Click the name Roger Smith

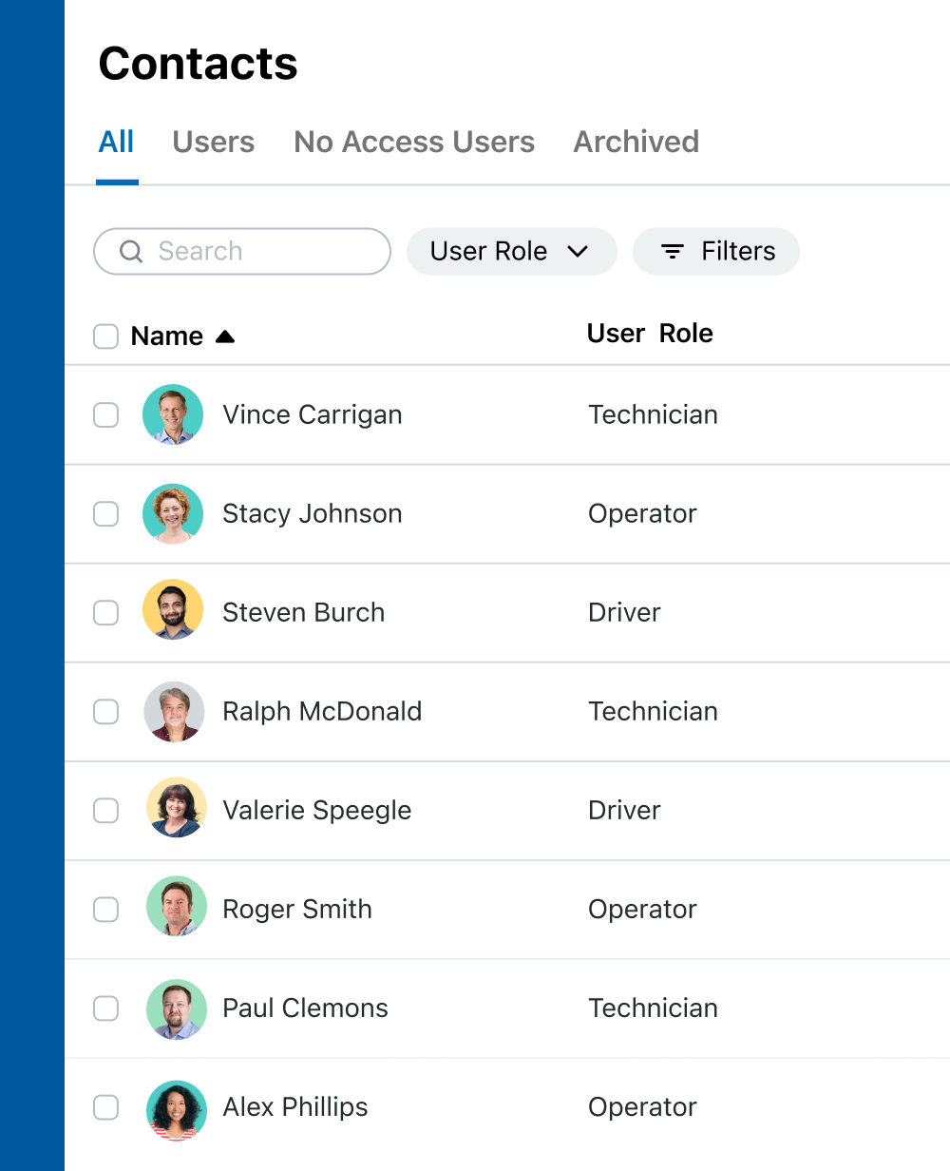[297, 909]
